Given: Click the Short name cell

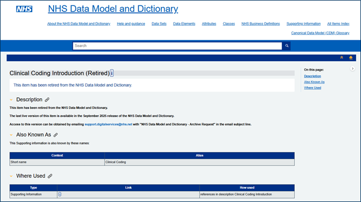Looking at the screenshot, I should tap(57, 162).
